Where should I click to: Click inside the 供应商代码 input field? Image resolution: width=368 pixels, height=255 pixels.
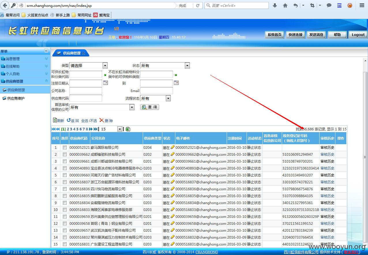[86, 98]
